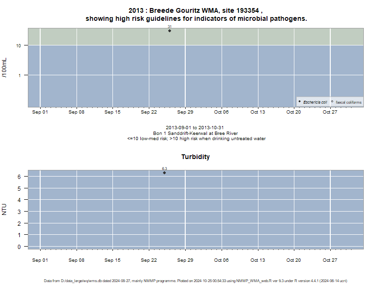This screenshot has width=378, height=284.
Task: Click the NTU axis label
Action: [x=4, y=209]
